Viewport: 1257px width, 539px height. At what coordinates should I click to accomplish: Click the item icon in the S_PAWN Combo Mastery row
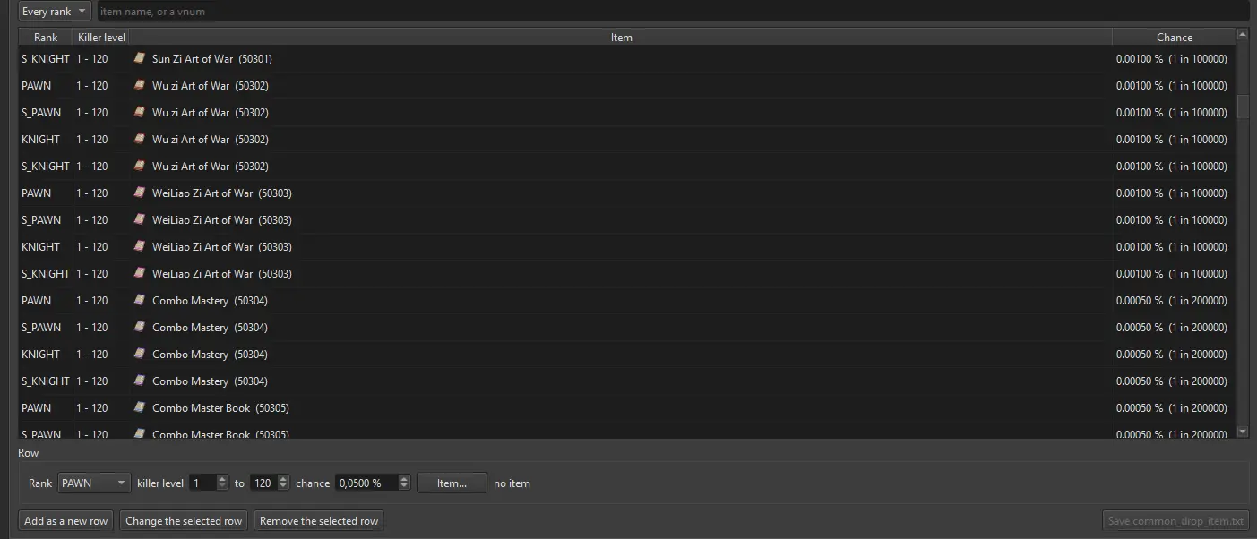coord(139,327)
